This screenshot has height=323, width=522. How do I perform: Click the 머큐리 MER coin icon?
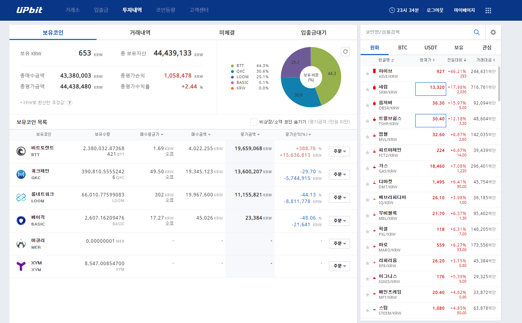(21, 243)
